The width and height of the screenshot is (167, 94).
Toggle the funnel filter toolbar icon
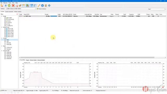pyautogui.click(x=32, y=5)
